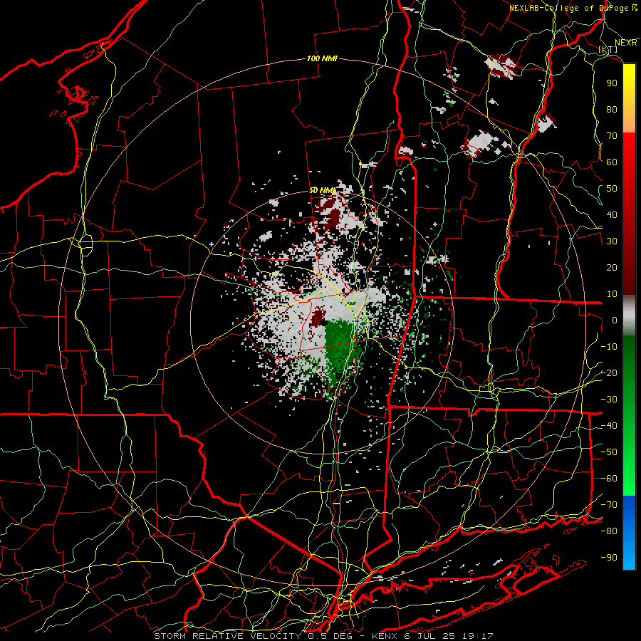This screenshot has height=641, width=641.
Task: Click the positive "80" scale value
Action: point(612,109)
